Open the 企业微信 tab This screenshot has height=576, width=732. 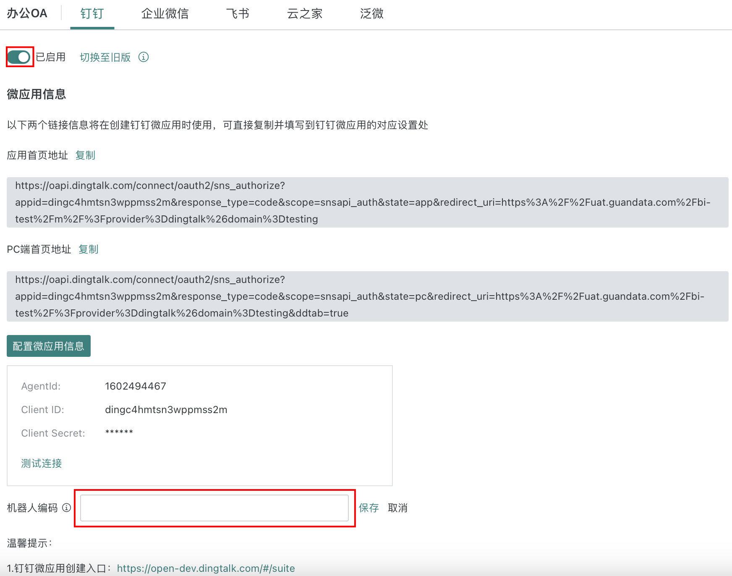click(x=165, y=14)
